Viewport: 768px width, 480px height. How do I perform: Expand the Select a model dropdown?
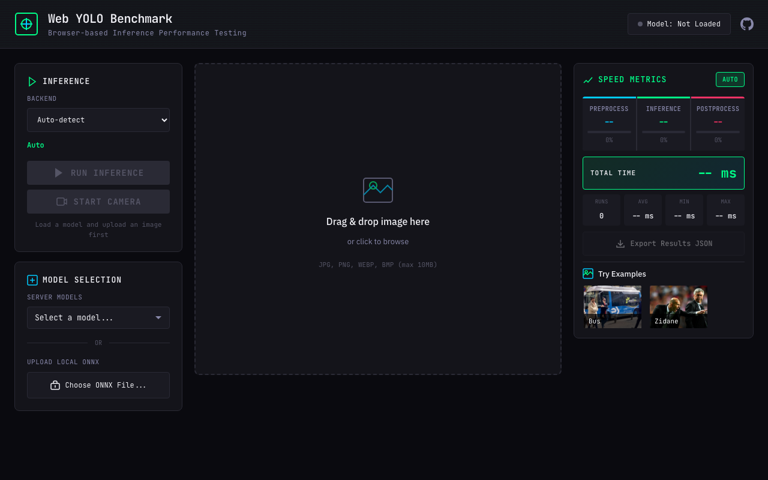click(x=98, y=317)
